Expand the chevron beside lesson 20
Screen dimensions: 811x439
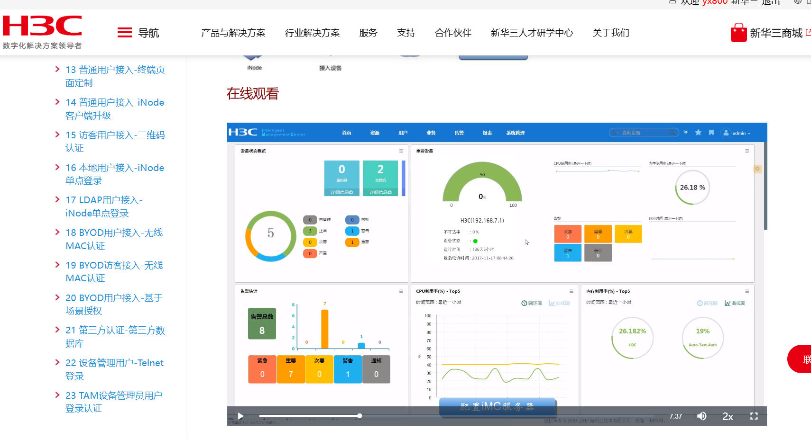point(57,297)
